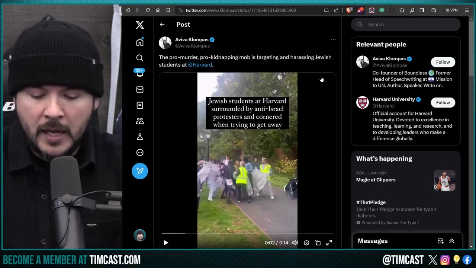Toggle the VPN button
The width and height of the screenshot is (476, 268).
452,10
